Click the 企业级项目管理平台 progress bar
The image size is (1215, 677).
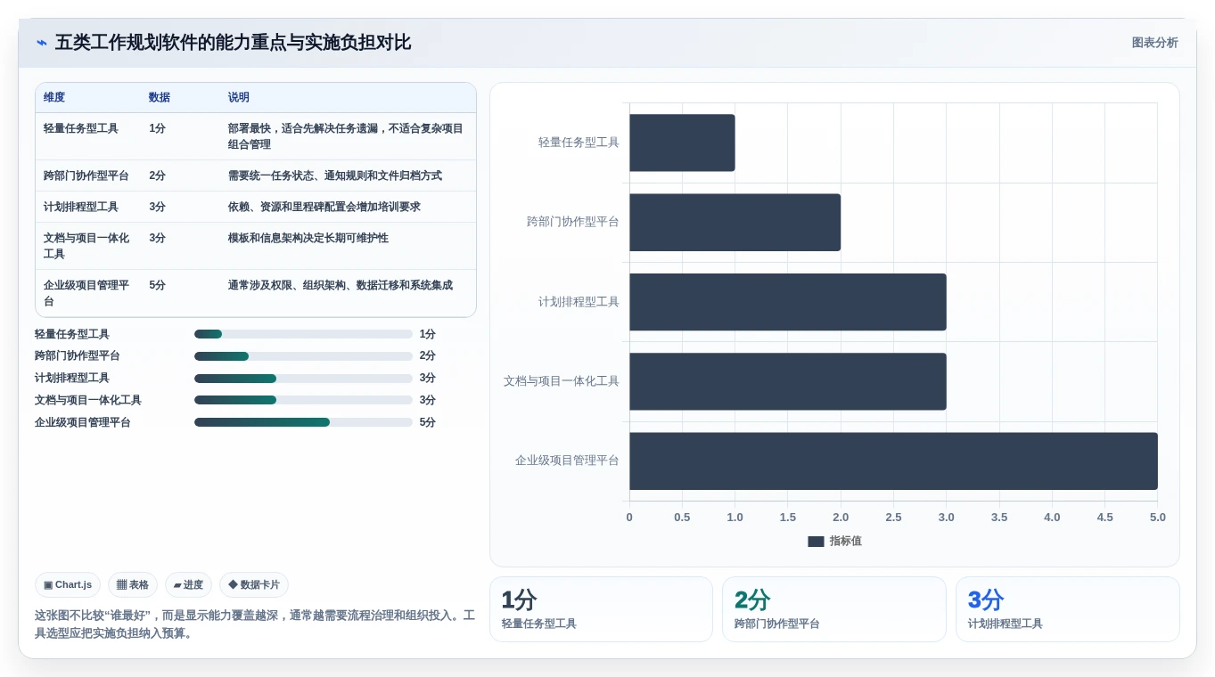[x=303, y=422]
